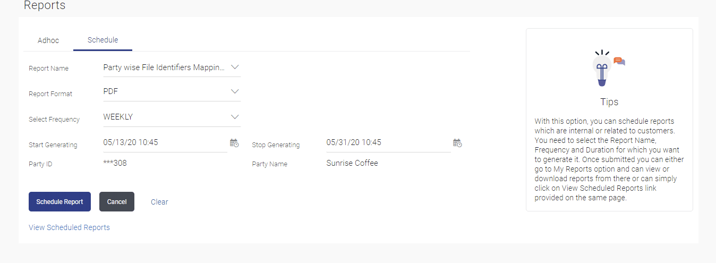Open the Stop Generating calendar picker icon
This screenshot has height=263, width=716.
pyautogui.click(x=457, y=143)
